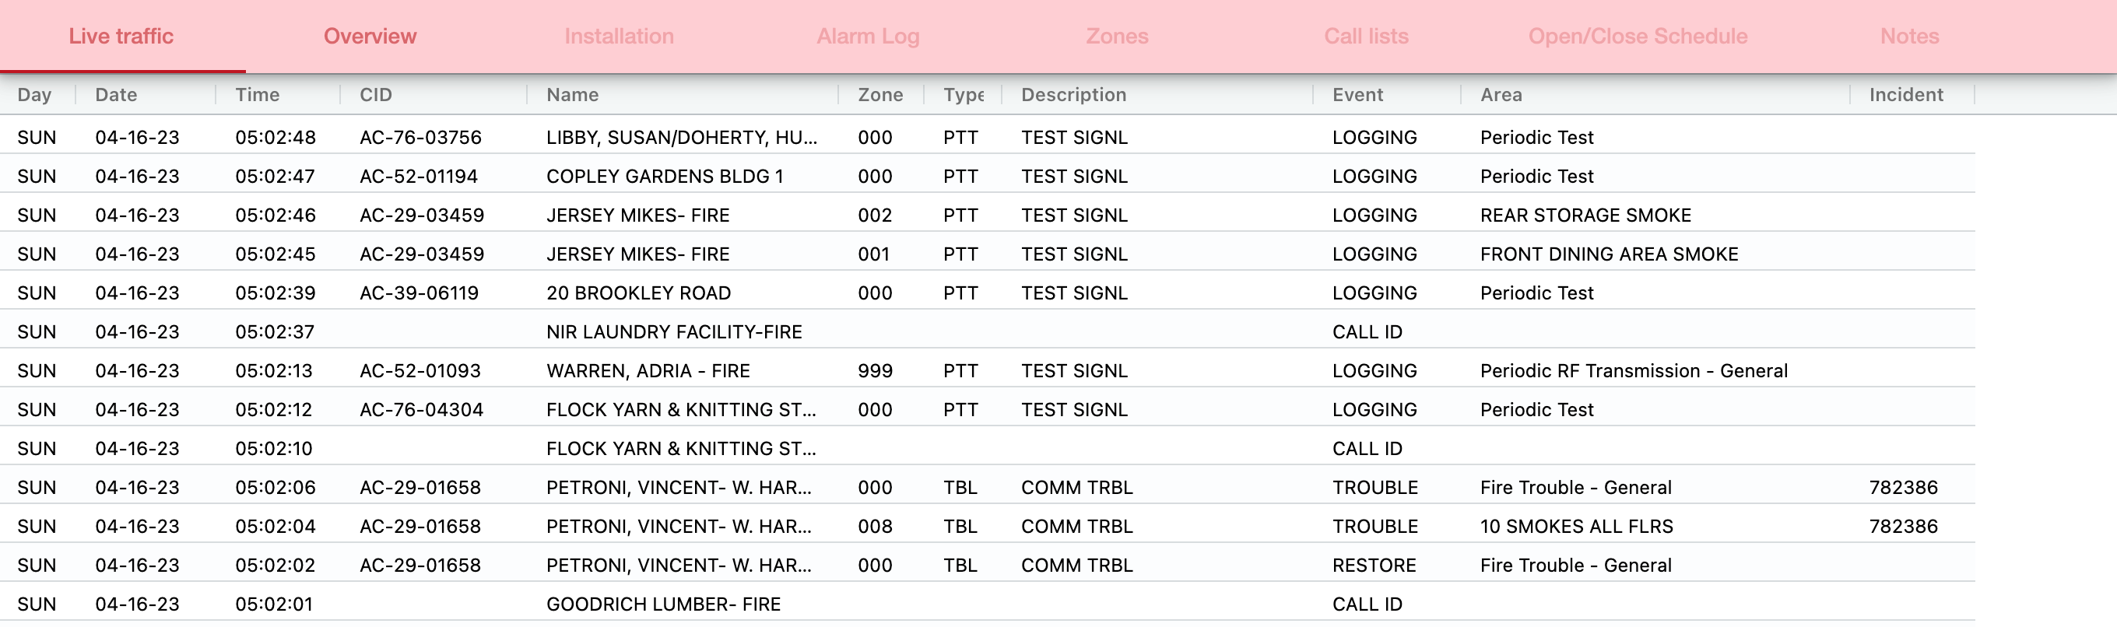Select Periodic RF Transmission - General cell
The image size is (2117, 627).
coord(1634,370)
